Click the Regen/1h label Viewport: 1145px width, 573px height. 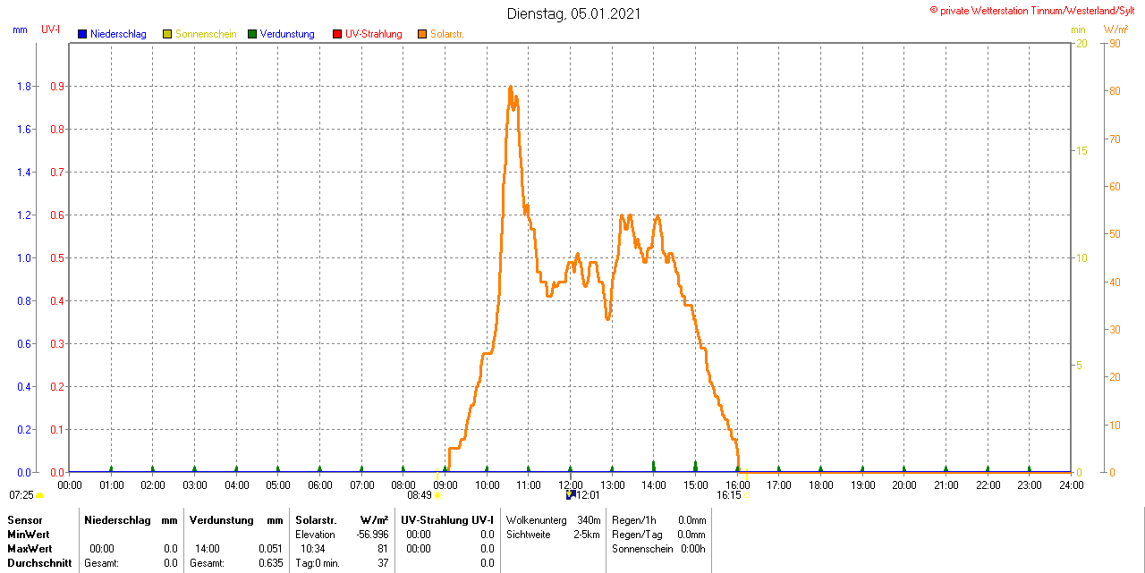[x=632, y=519]
